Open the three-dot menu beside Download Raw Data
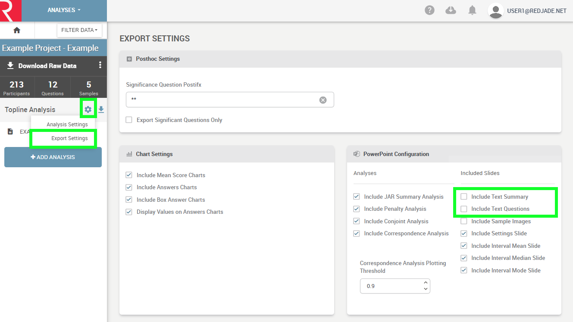Viewport: 573px width, 322px height. click(100, 65)
